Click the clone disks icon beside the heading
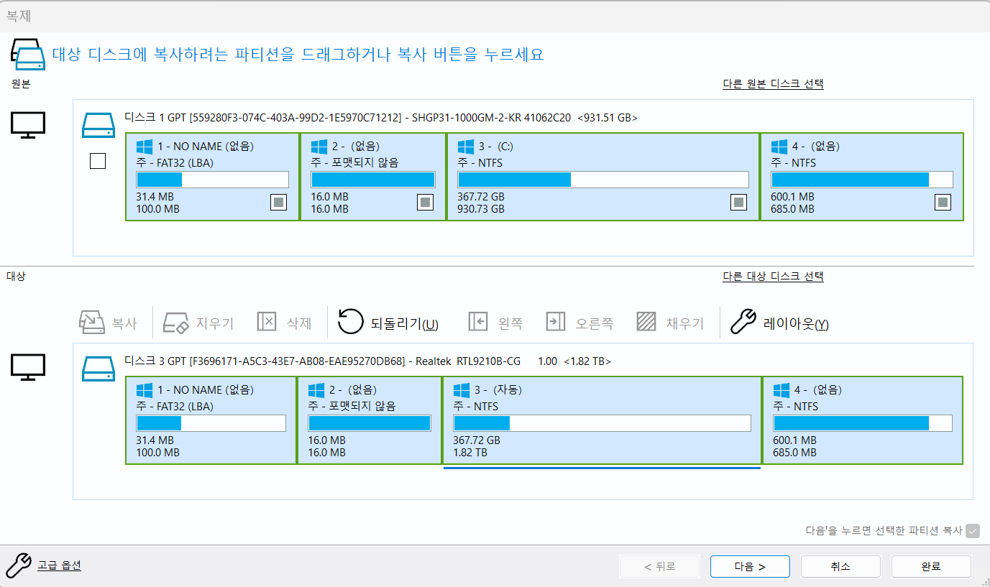The image size is (990, 587). tap(28, 54)
